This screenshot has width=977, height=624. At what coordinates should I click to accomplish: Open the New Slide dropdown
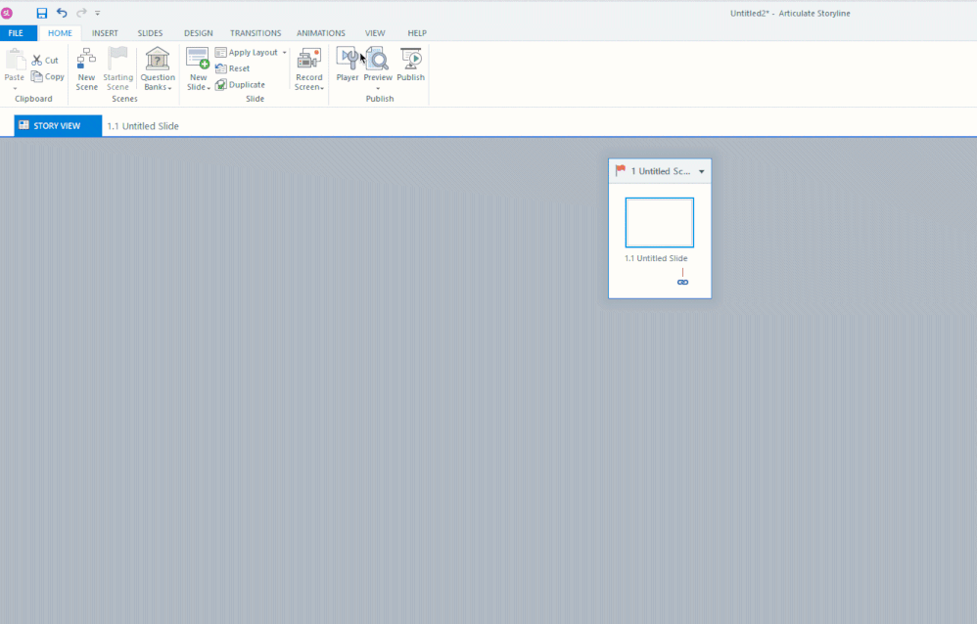click(x=199, y=88)
